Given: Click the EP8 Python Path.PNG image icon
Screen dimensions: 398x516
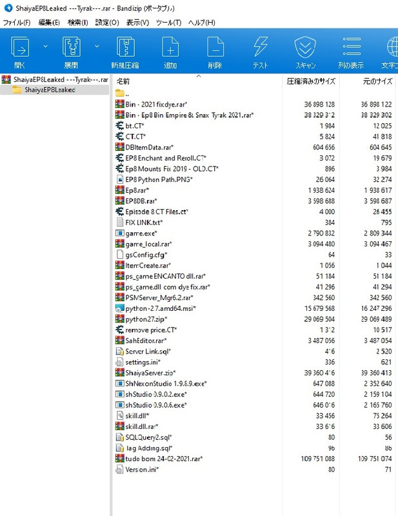Looking at the screenshot, I should (120, 179).
